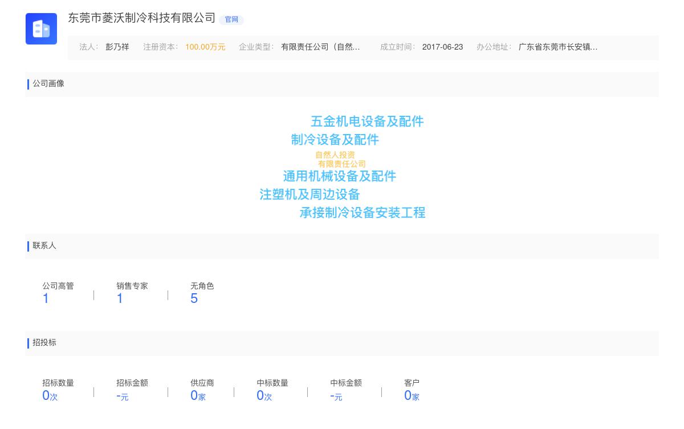This screenshot has height=429, width=684.
Task: Click 客户 value 0家
Action: (412, 396)
